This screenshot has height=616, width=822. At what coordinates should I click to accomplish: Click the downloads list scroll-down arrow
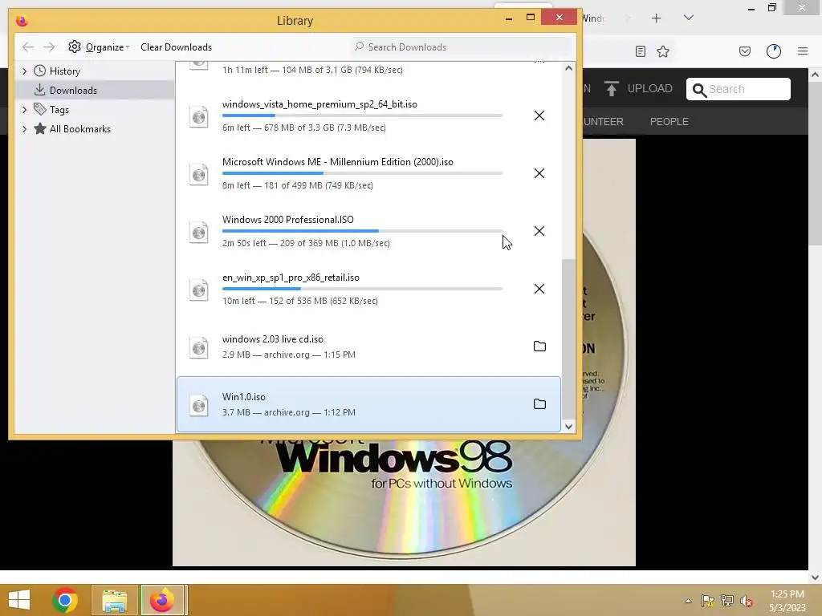point(569,427)
